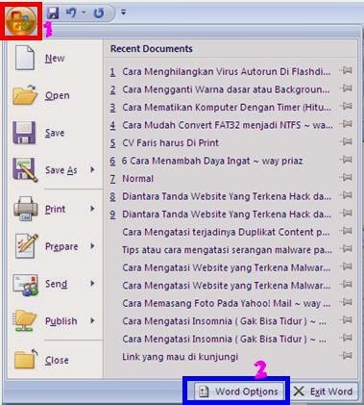Pin the Cara Mudah Convert FAT32 document
Image resolution: width=364 pixels, height=405 pixels.
click(x=346, y=124)
